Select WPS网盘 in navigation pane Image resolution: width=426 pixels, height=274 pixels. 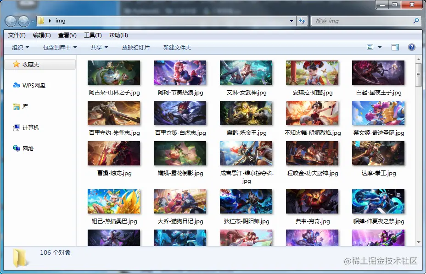[x=34, y=86]
